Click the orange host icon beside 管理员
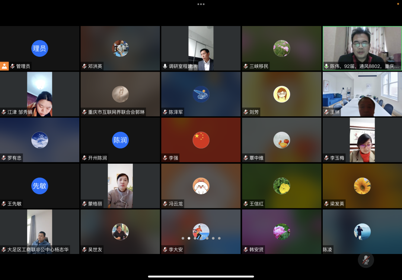This screenshot has height=280, width=402. pos(4,66)
